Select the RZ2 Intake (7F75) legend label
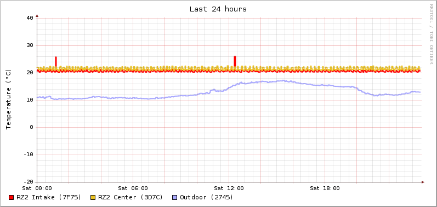 [49, 197]
